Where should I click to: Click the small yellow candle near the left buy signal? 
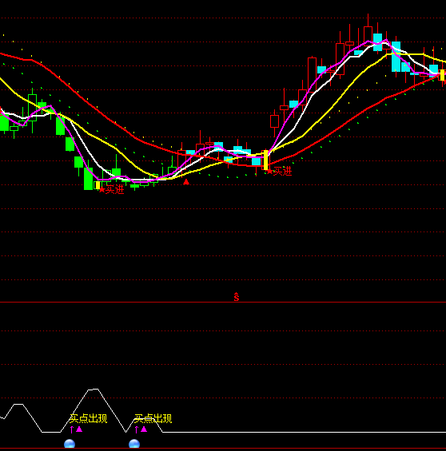click(98, 185)
